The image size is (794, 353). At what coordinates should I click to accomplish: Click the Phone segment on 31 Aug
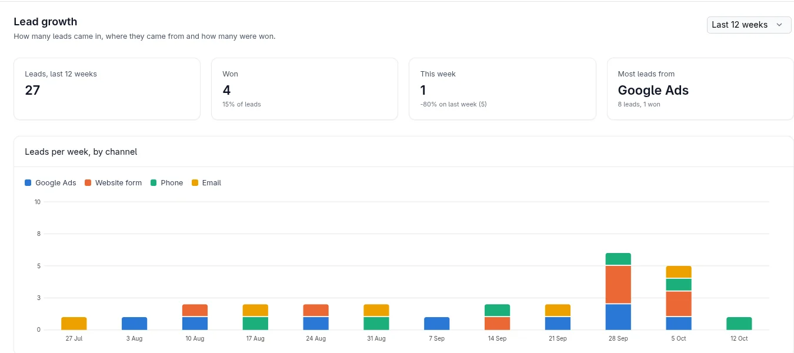[x=376, y=324]
